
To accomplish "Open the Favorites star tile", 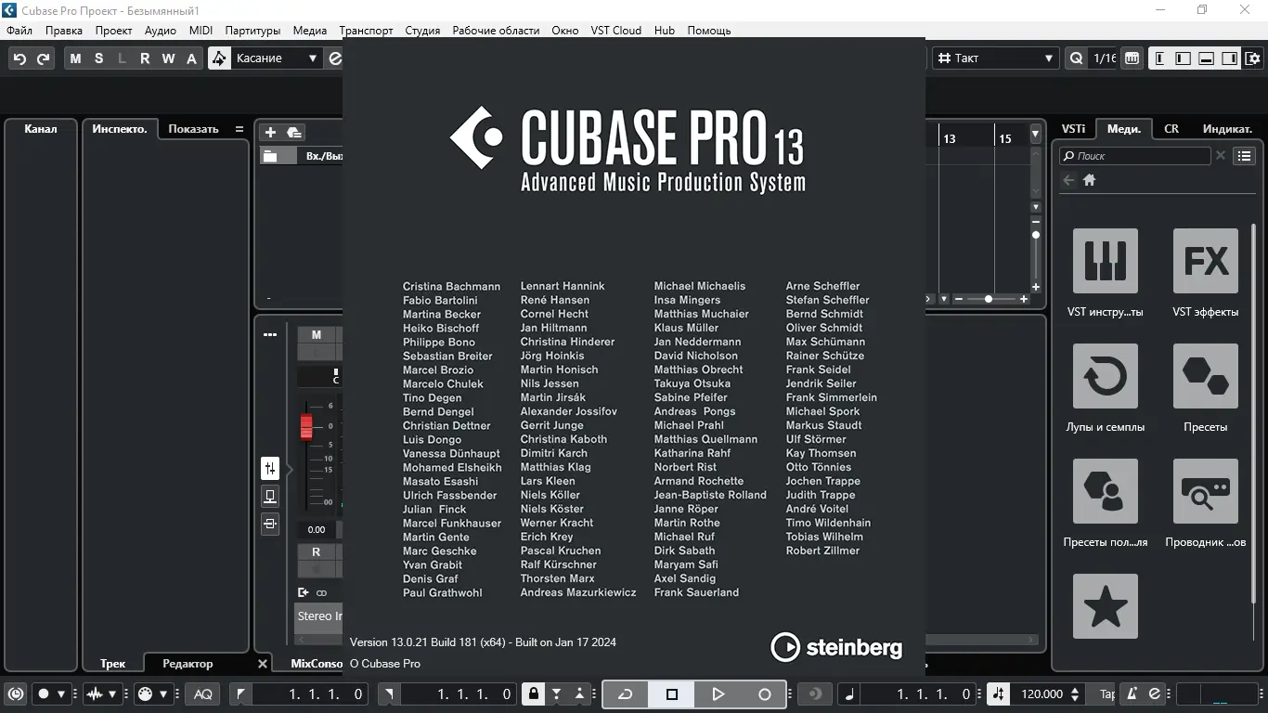I will [1105, 606].
